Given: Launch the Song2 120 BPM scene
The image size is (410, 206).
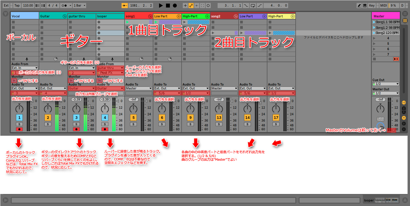Looking at the screenshot, I should pos(374,33).
